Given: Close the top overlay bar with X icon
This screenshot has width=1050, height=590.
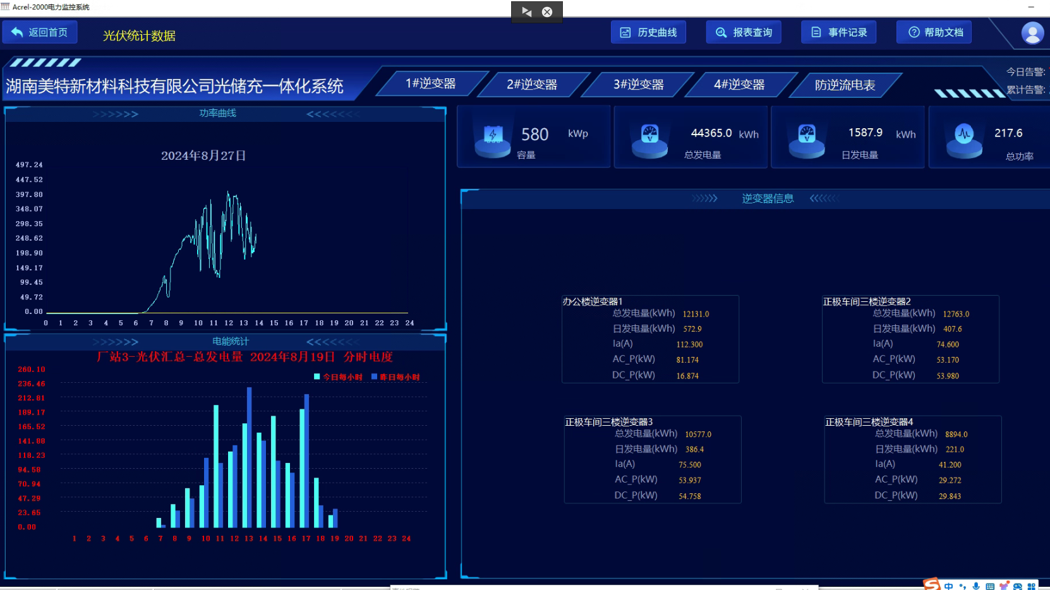Looking at the screenshot, I should click(x=547, y=11).
